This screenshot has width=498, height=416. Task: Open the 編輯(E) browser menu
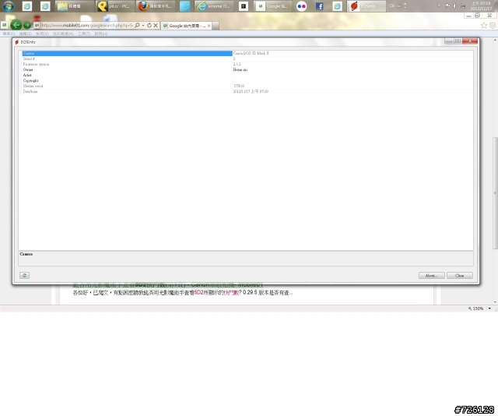(x=25, y=33)
